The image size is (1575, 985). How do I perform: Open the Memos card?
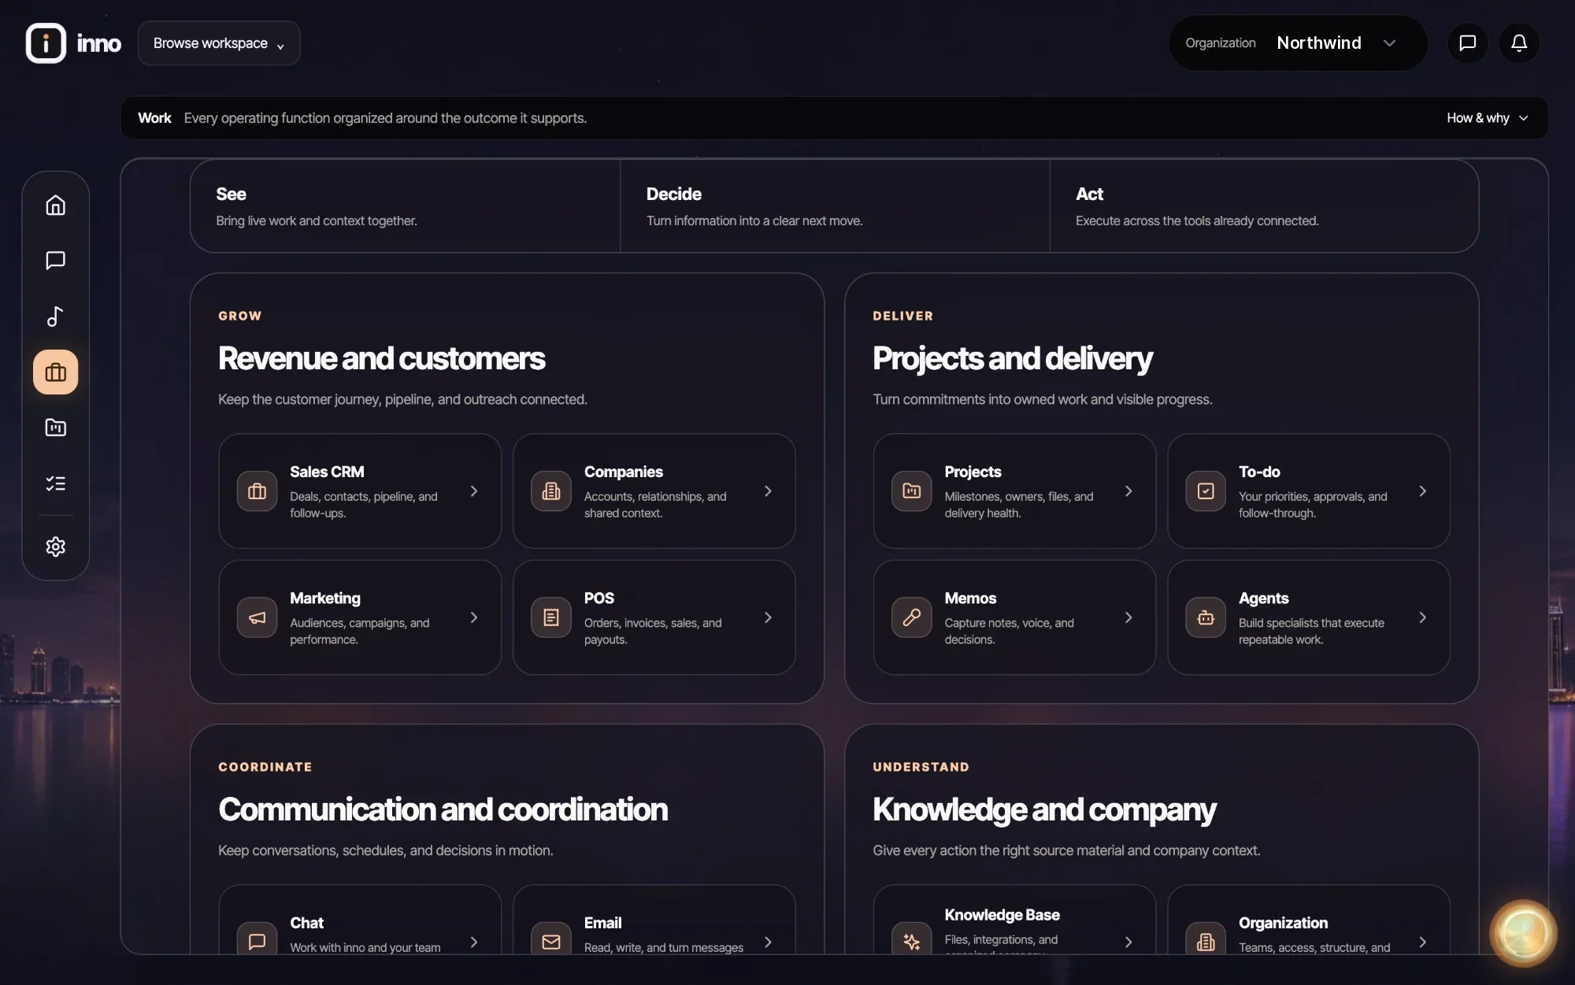tap(1014, 617)
